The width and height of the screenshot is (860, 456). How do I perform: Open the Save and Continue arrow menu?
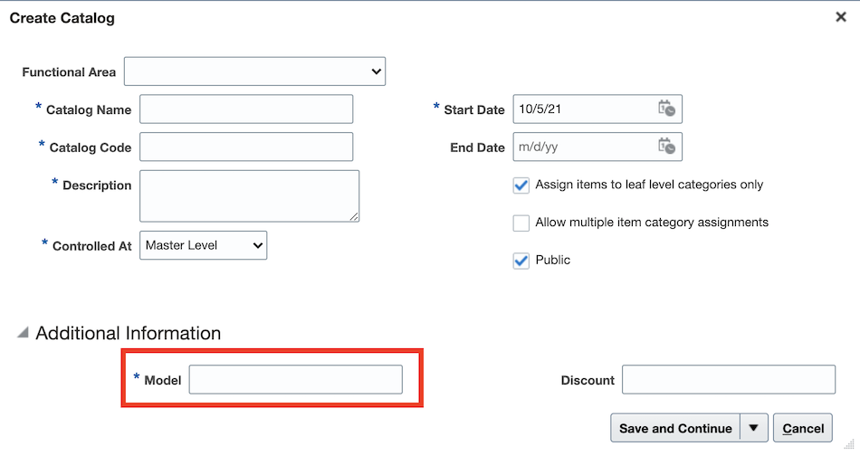coord(753,428)
